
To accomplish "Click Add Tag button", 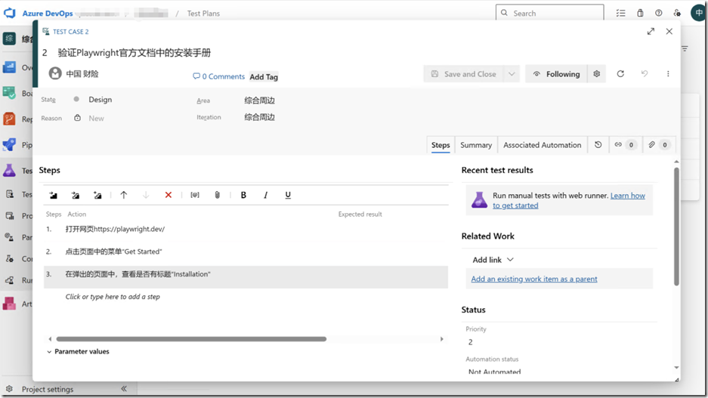I will tap(264, 77).
